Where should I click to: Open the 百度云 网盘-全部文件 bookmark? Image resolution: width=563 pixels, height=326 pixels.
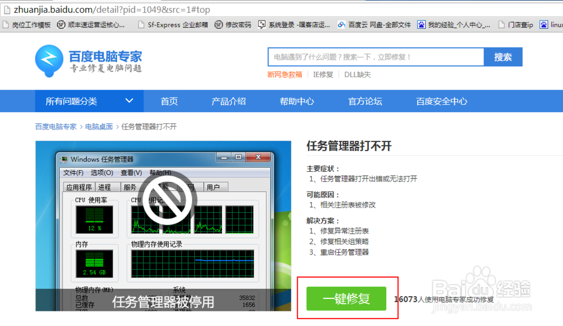point(374,25)
